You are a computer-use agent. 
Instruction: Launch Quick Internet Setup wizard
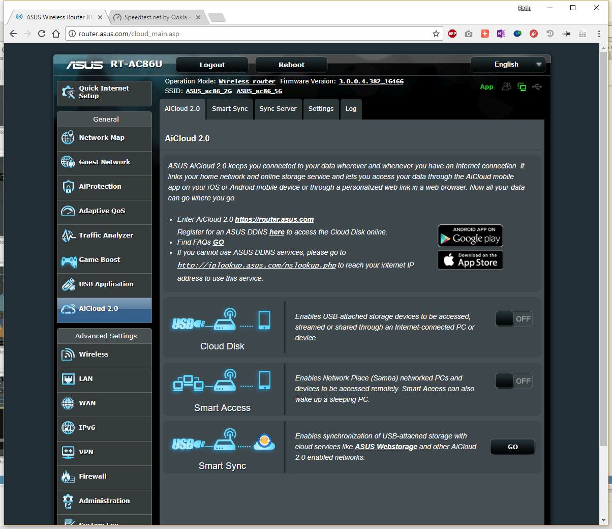[x=104, y=93]
